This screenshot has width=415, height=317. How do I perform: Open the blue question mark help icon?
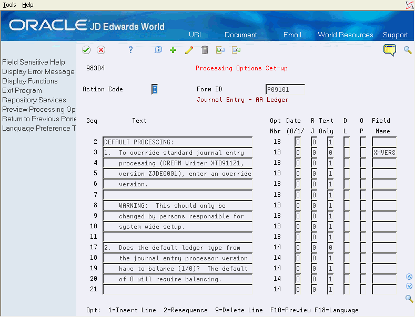[130, 50]
